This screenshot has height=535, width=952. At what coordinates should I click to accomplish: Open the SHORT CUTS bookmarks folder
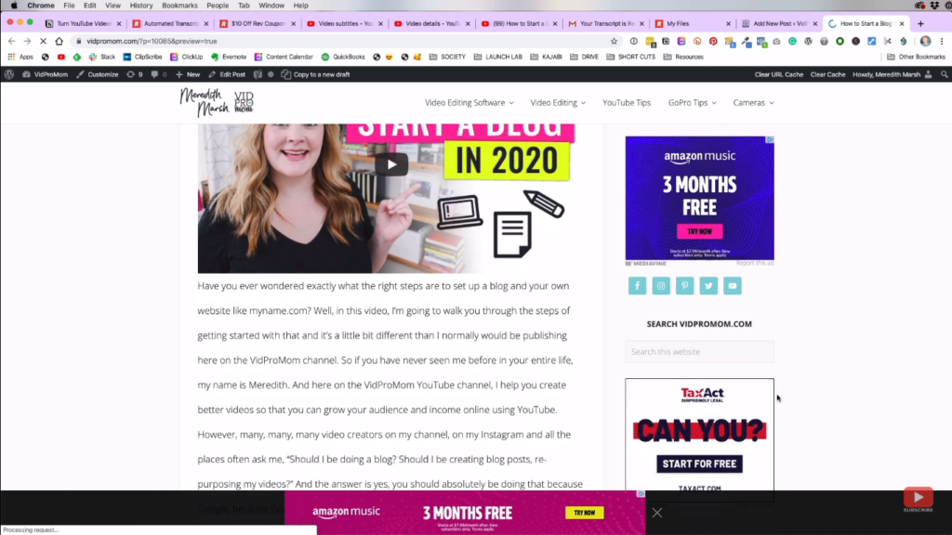(631, 57)
